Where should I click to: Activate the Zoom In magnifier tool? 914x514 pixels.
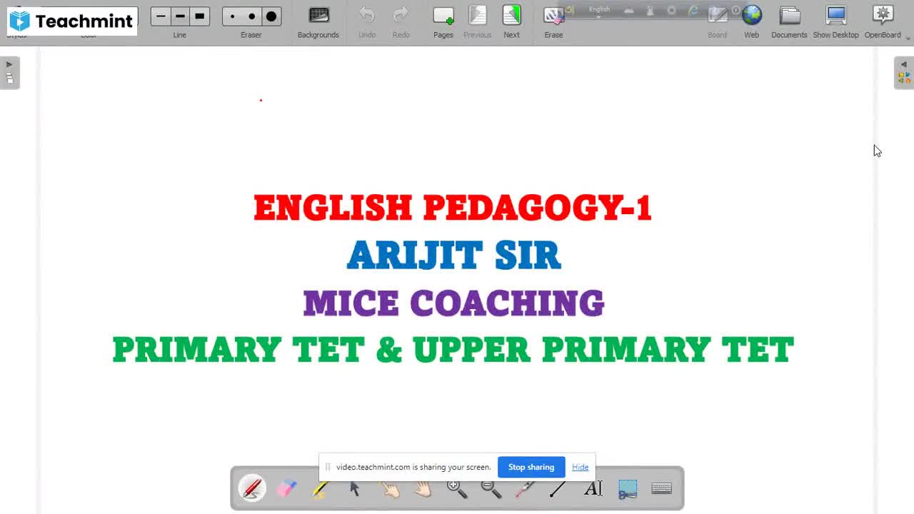tap(457, 488)
